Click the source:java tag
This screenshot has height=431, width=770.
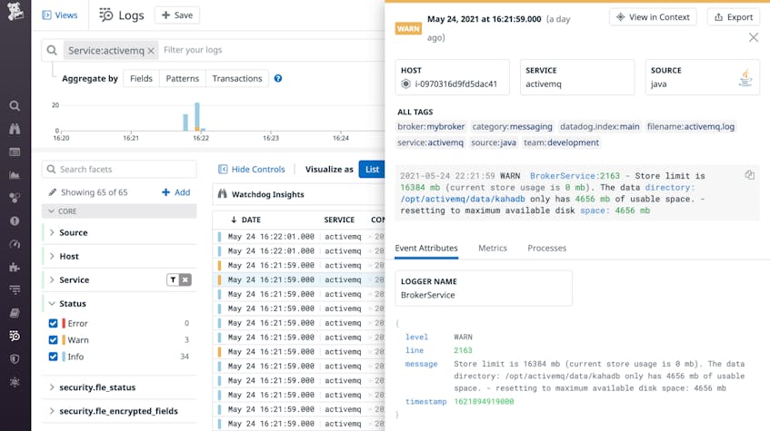(x=494, y=142)
